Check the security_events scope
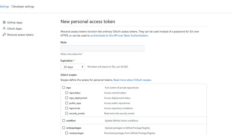 67,113
